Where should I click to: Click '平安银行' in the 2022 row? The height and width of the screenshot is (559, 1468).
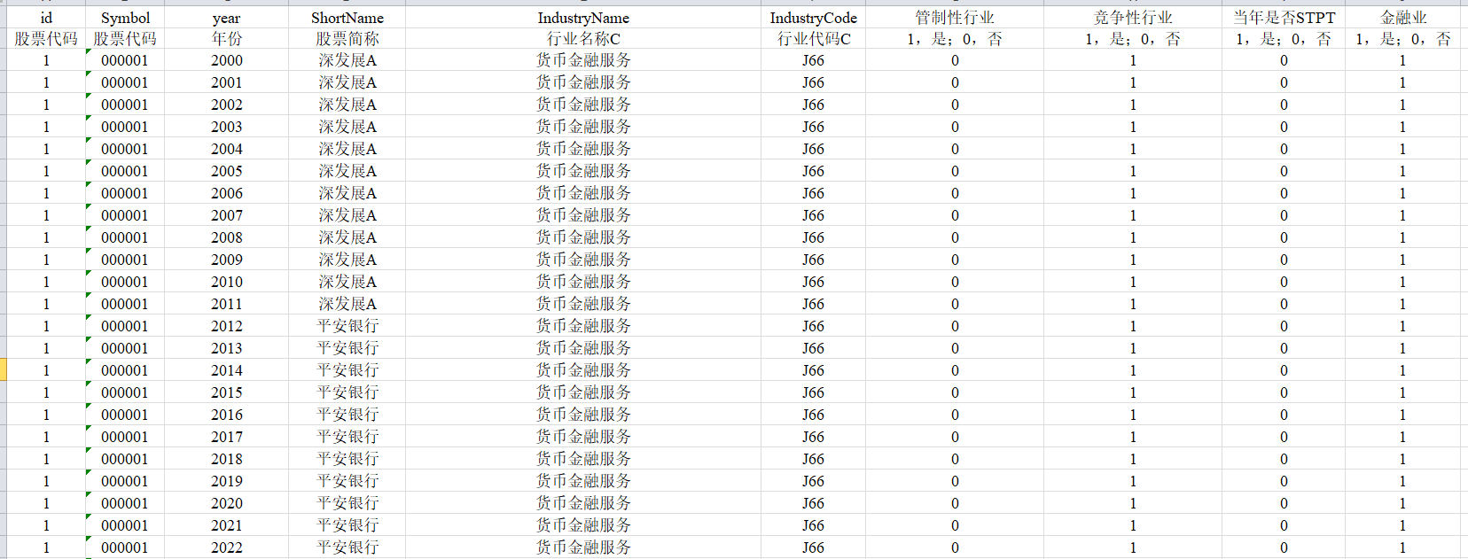pos(347,547)
